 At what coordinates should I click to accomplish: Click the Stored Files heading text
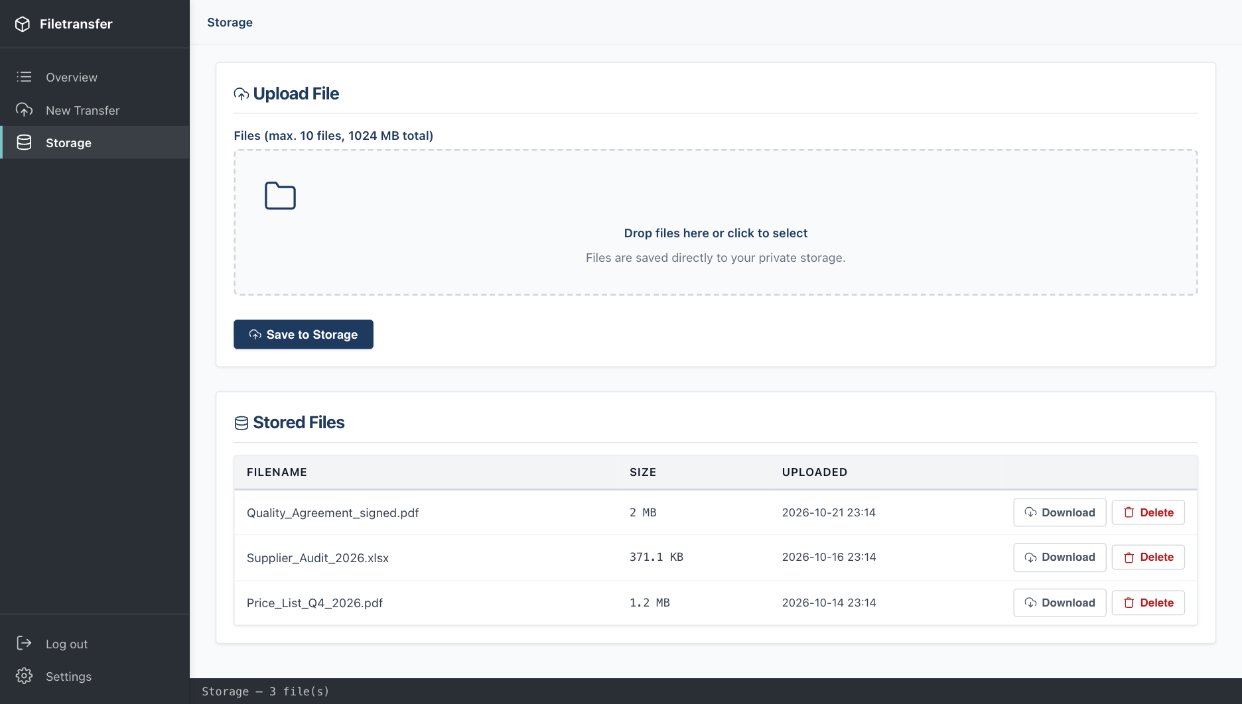[x=299, y=423]
